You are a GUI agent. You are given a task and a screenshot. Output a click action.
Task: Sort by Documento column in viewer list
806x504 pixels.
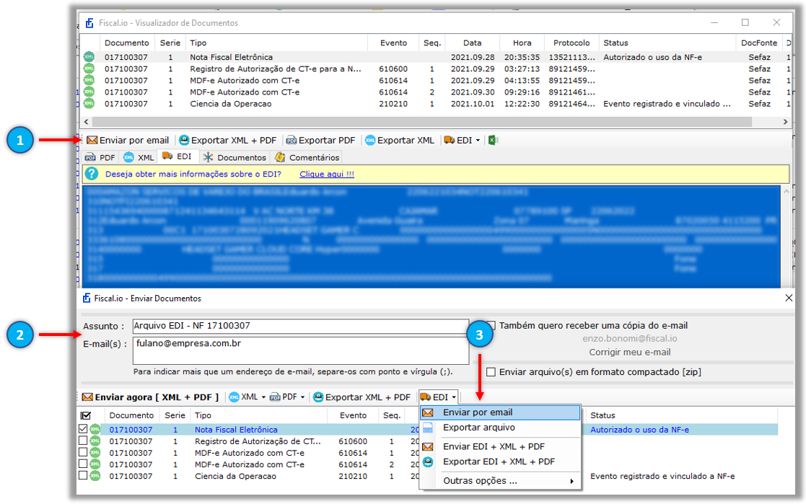(x=126, y=43)
